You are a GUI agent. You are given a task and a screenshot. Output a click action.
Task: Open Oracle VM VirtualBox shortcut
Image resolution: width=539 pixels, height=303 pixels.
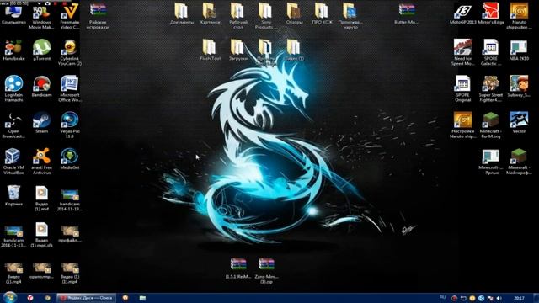(x=13, y=162)
